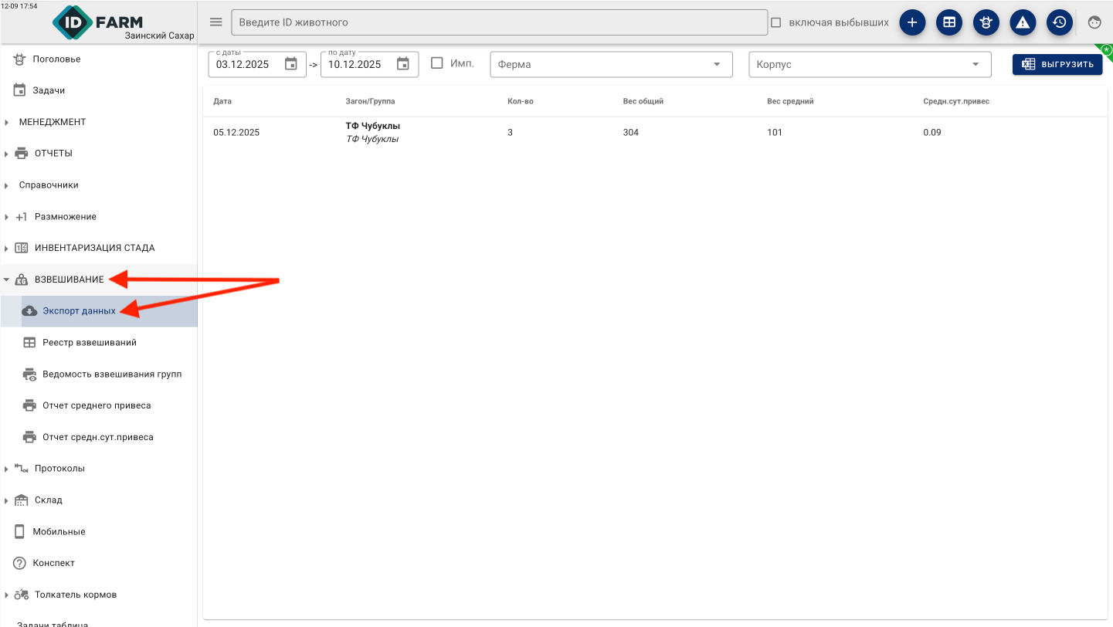Open the hamburger menu in the top bar
The height and width of the screenshot is (627, 1113).
tap(216, 22)
